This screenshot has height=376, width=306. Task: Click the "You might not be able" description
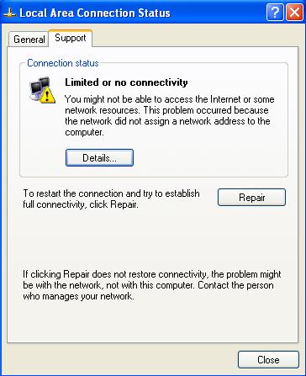170,115
